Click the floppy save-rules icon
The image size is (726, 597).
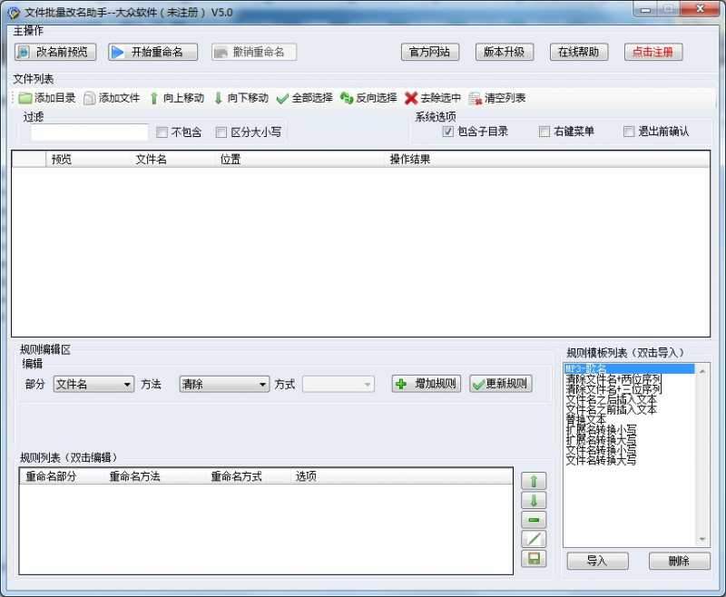pos(534,559)
